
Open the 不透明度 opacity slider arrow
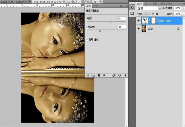click(183, 8)
